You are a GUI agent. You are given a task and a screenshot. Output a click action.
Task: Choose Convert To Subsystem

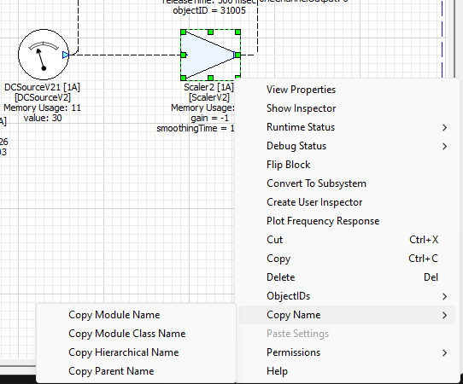(x=347, y=183)
